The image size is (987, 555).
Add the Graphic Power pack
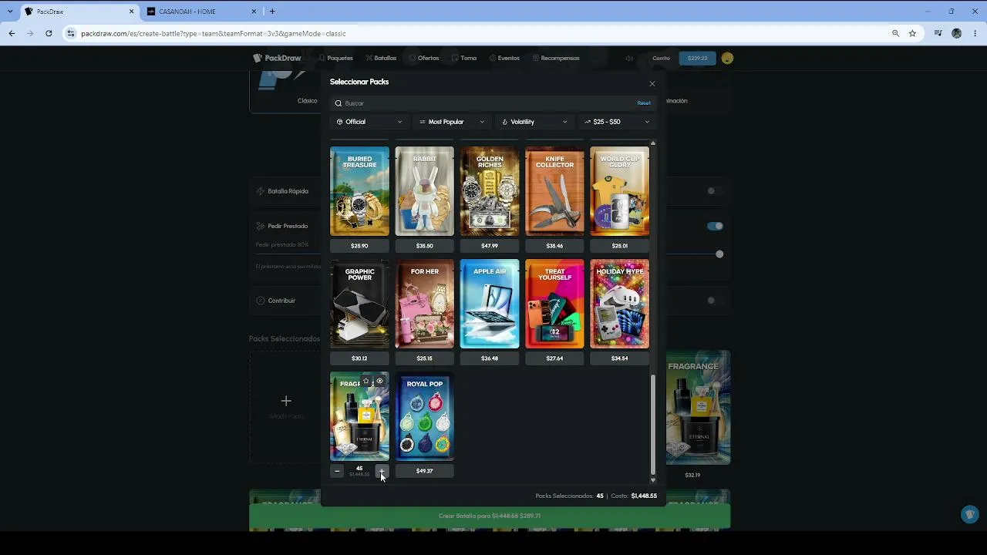click(x=359, y=304)
